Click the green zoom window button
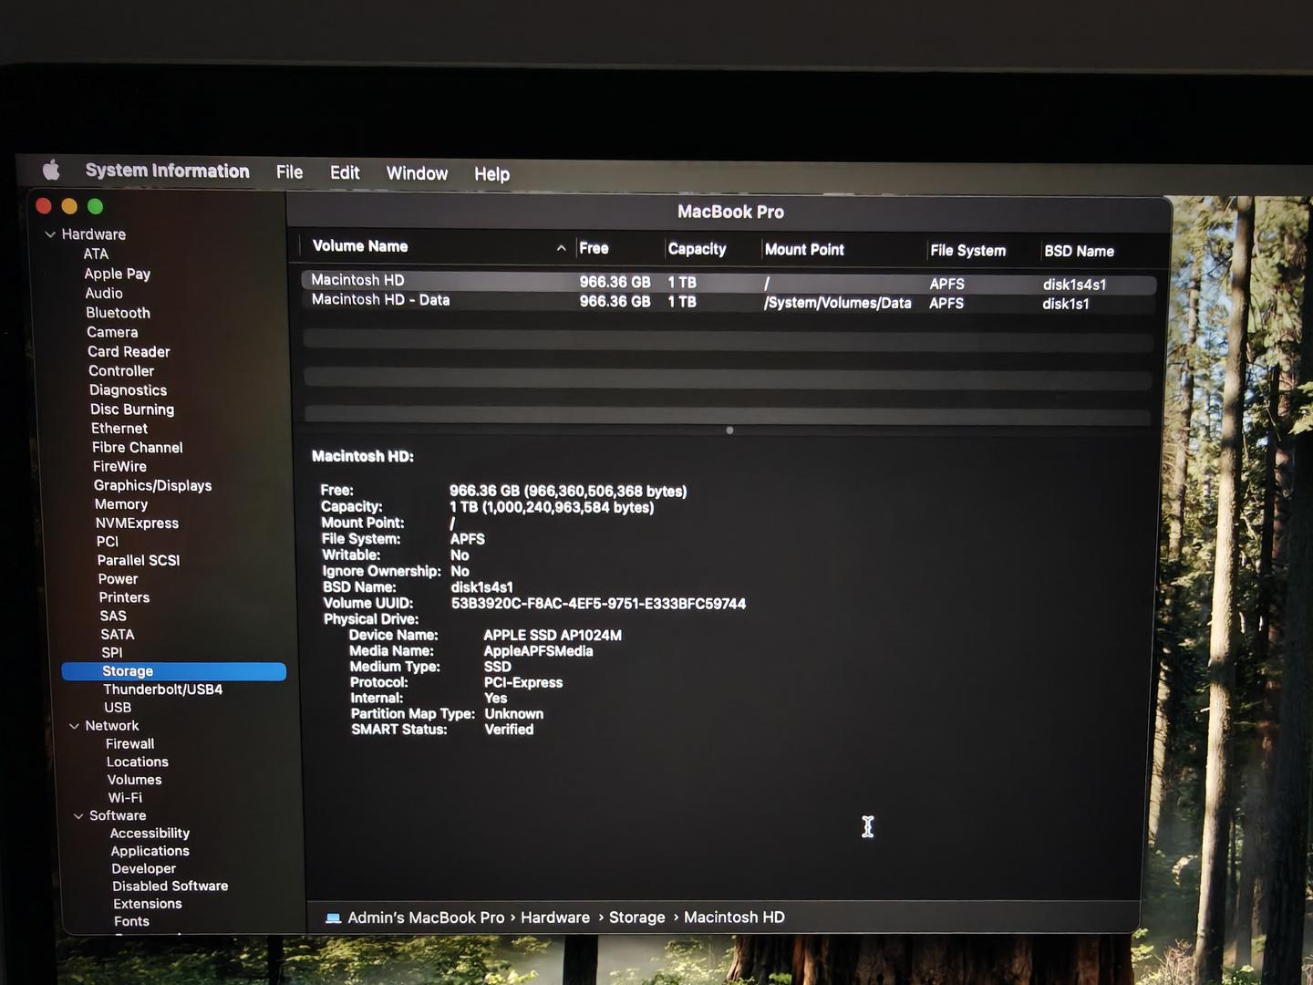This screenshot has width=1313, height=985. click(x=95, y=207)
